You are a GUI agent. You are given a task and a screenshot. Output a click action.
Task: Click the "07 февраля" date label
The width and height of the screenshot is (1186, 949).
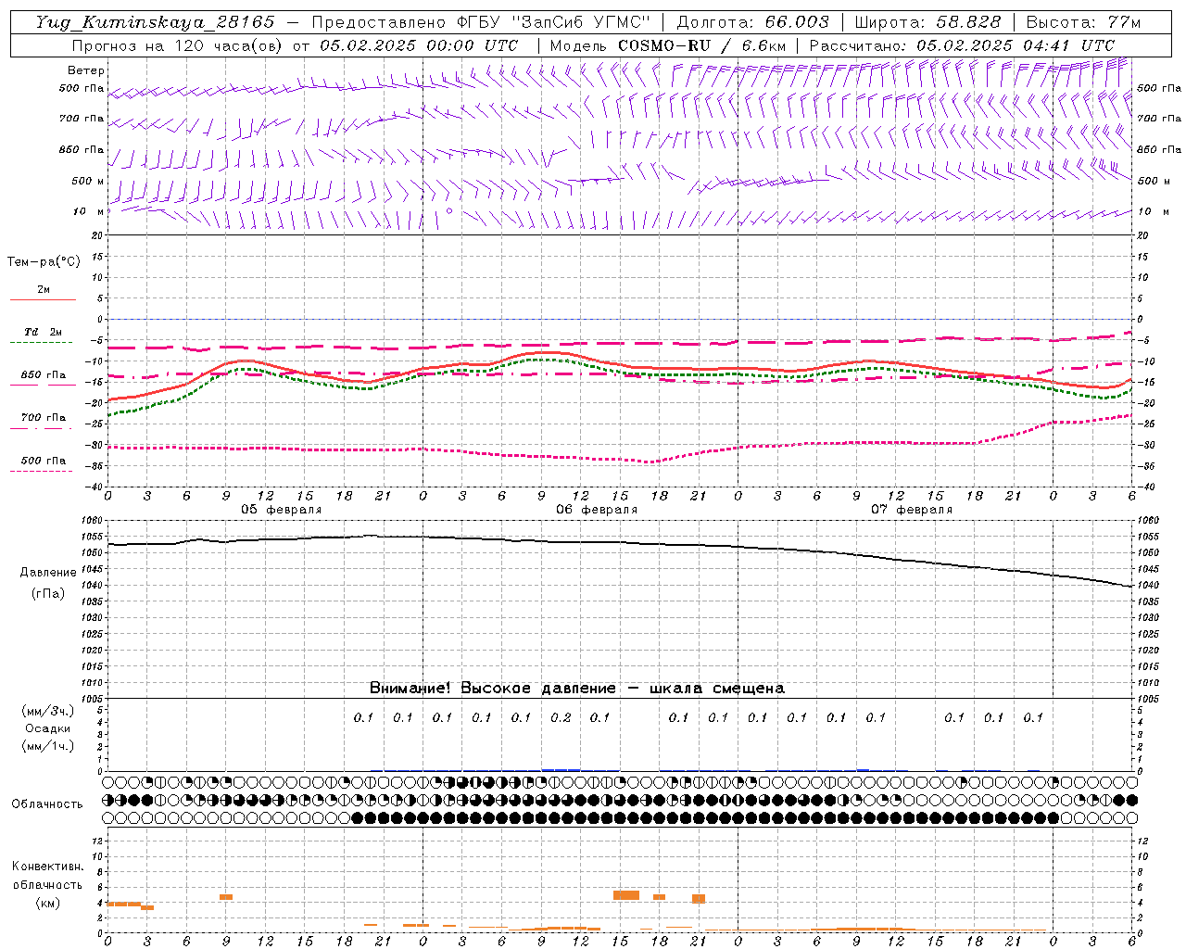click(x=912, y=510)
